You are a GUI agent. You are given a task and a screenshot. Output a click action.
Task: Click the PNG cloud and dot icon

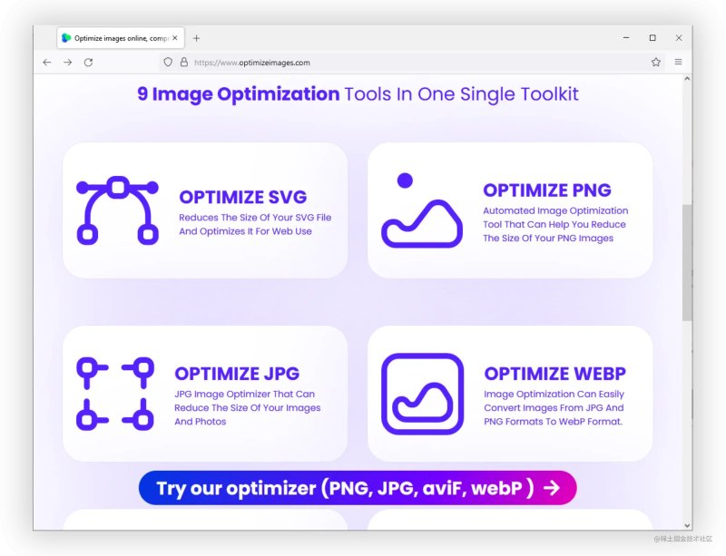coord(422,210)
